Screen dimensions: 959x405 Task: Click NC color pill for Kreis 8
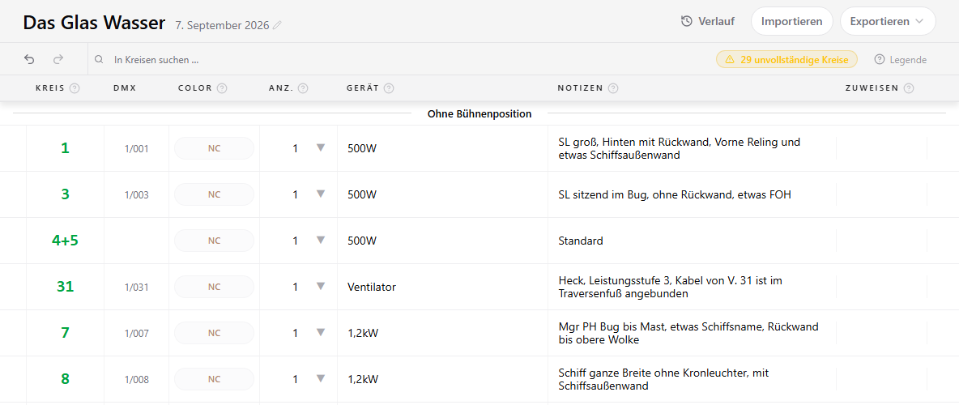(x=214, y=379)
